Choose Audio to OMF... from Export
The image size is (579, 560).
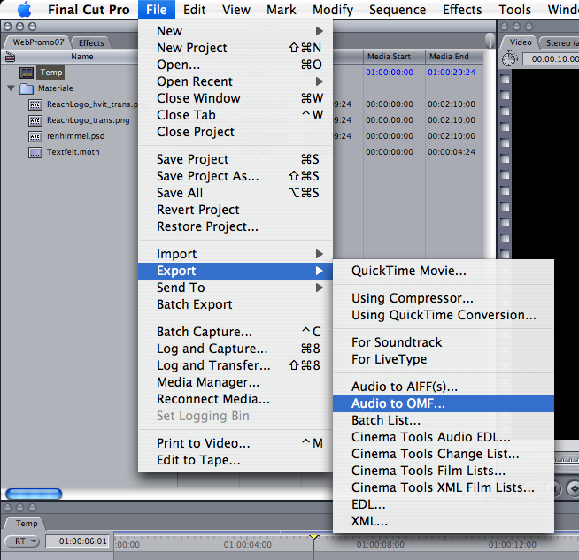[444, 403]
